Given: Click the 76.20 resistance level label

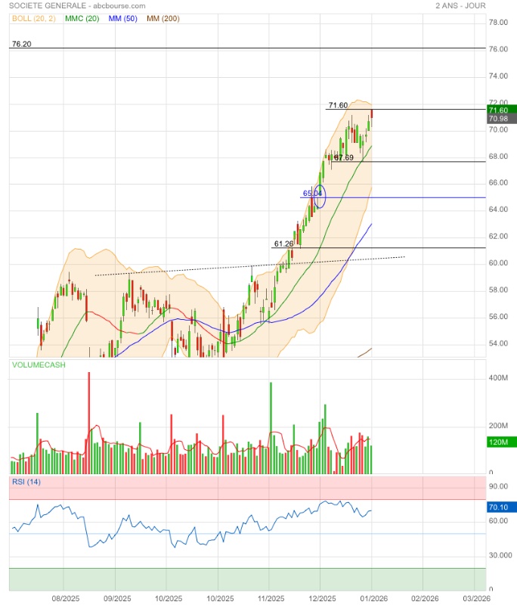Looking at the screenshot, I should [x=22, y=44].
